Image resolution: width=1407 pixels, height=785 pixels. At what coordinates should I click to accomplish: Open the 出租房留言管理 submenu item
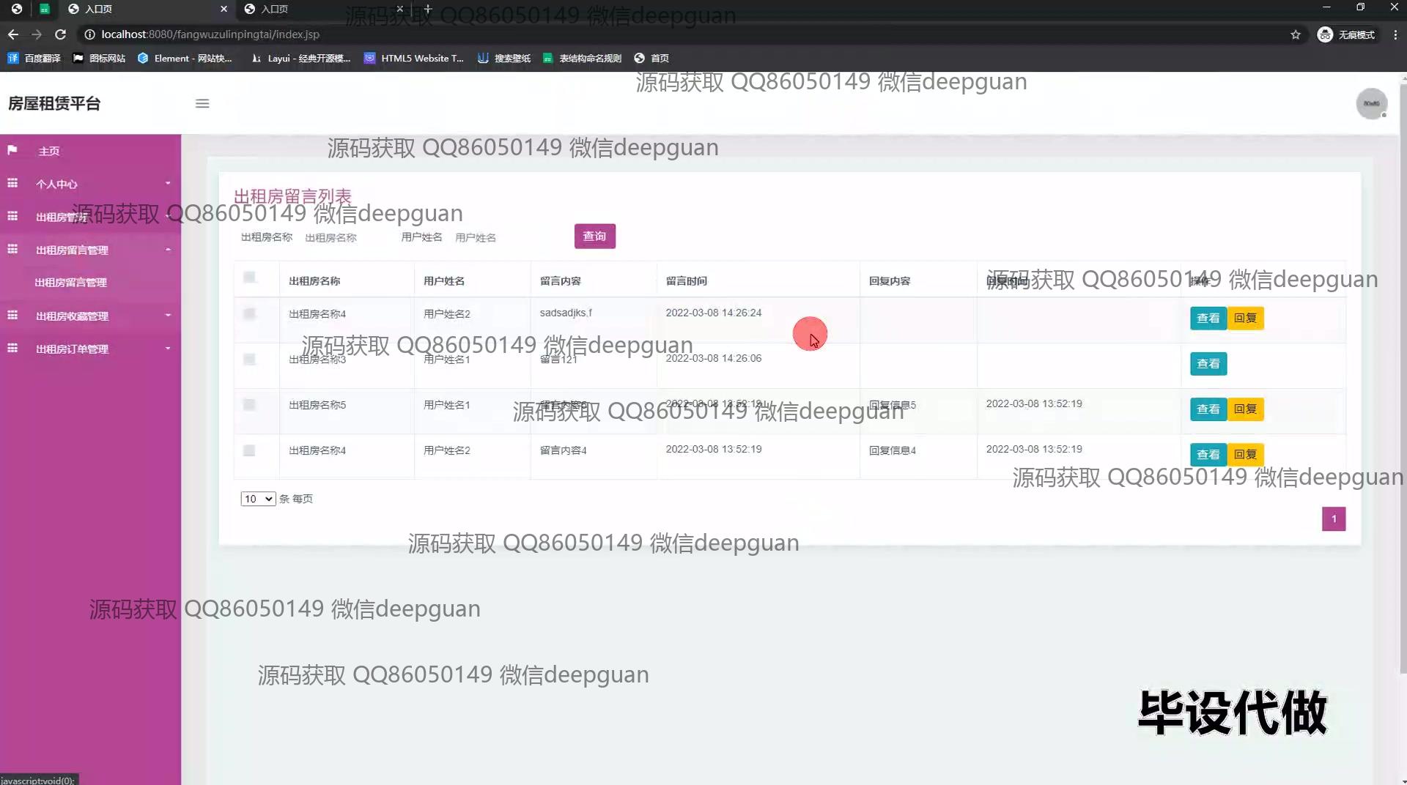click(70, 283)
